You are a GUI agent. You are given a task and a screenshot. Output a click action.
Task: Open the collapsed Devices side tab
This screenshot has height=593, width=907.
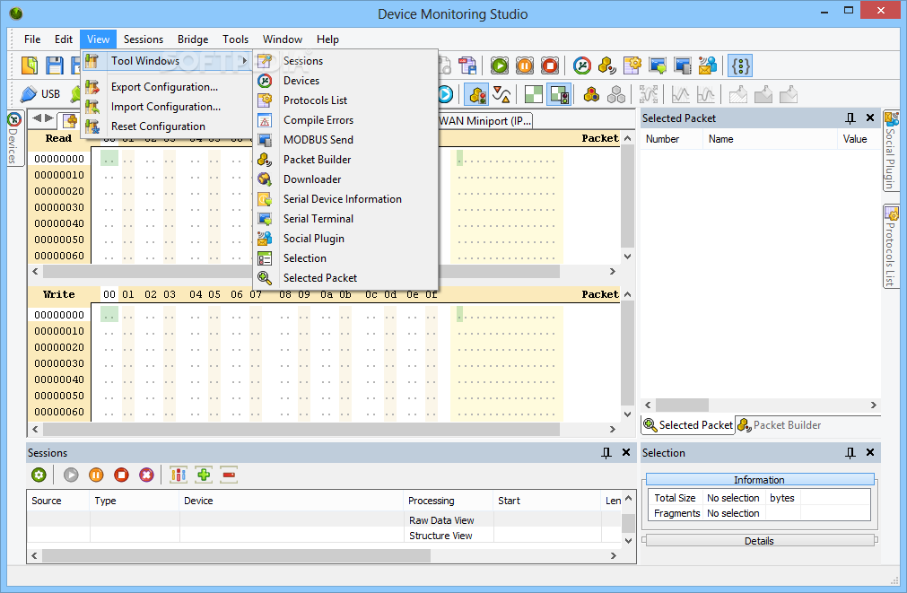[13, 137]
